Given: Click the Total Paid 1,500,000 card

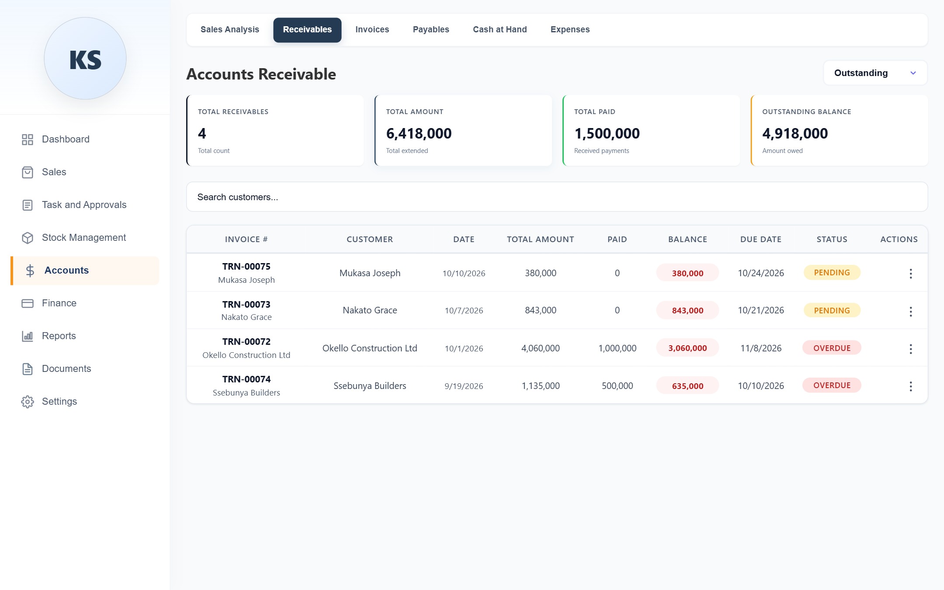Looking at the screenshot, I should coord(652,131).
